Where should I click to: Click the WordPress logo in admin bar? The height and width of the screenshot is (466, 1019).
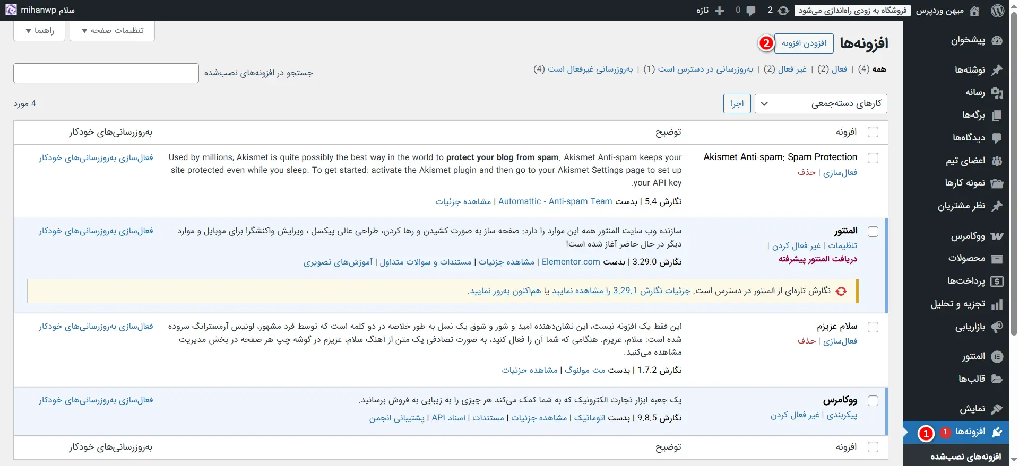click(998, 11)
